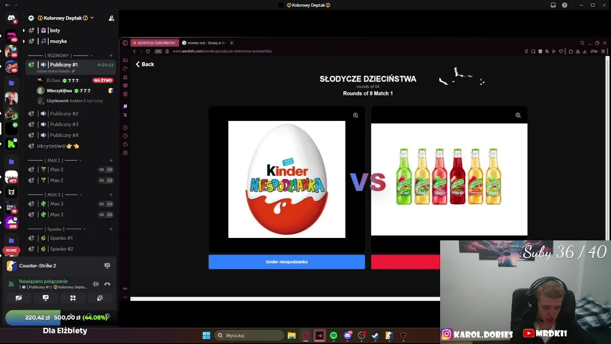Edit channel status pencil icon
The height and width of the screenshot is (344, 611).
[x=73, y=71]
